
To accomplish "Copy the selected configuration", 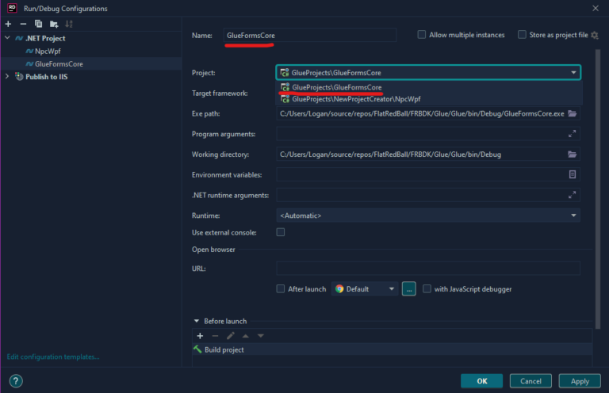I will (x=38, y=24).
